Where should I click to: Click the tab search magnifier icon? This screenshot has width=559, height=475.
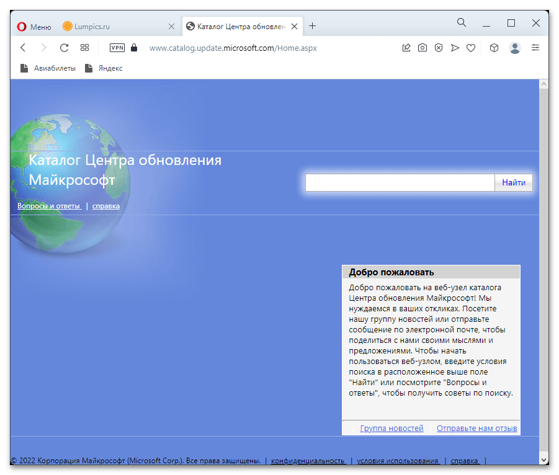[x=462, y=23]
